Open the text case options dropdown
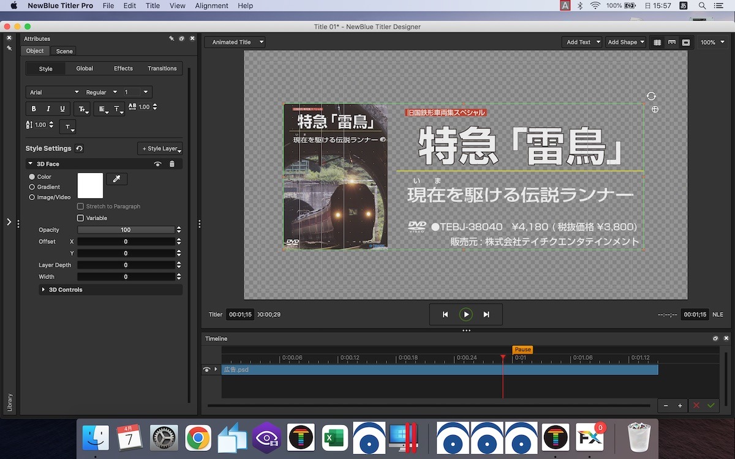This screenshot has width=735, height=459. coord(81,110)
